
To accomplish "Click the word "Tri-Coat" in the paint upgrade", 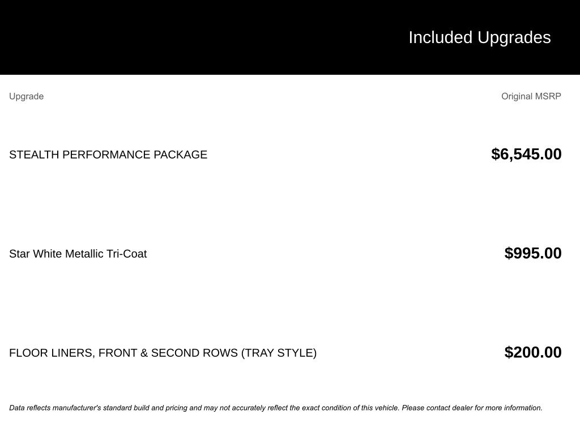I will [x=126, y=254].
